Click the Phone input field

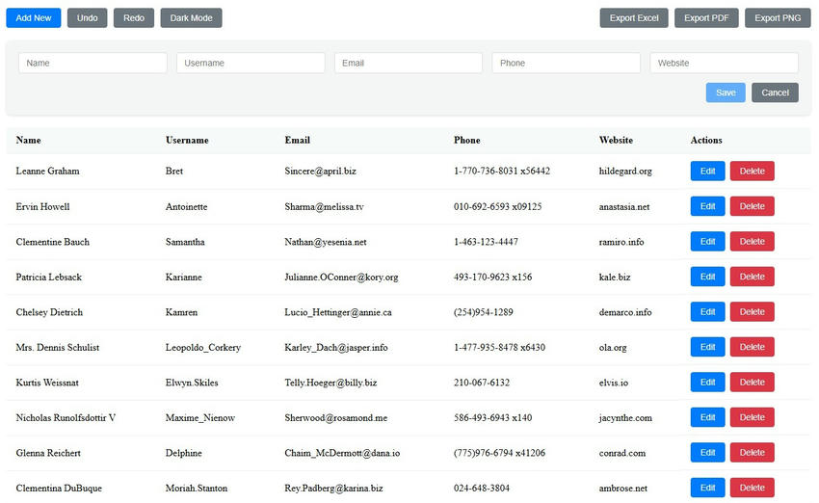(x=566, y=63)
